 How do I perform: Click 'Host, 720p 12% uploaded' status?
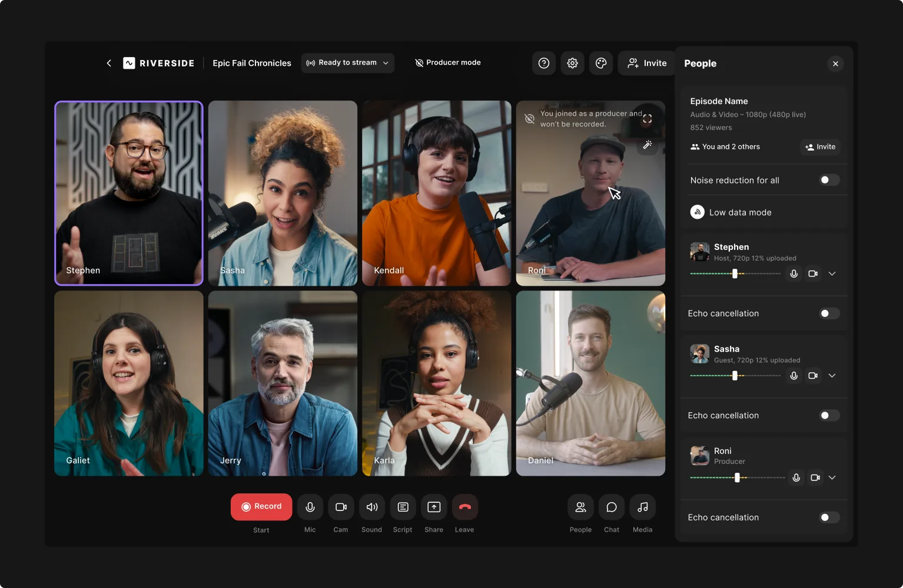(x=755, y=258)
